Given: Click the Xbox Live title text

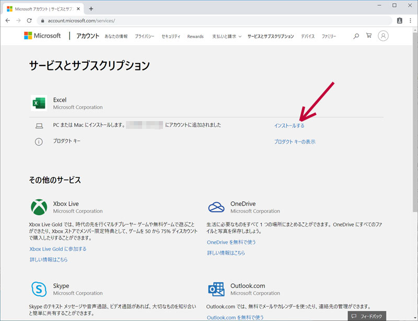Looking at the screenshot, I should click(66, 204).
